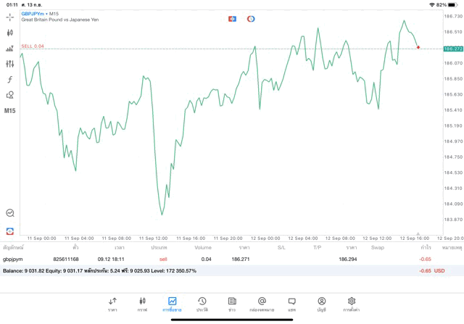Open the ข่าว news tab
This screenshot has width=464, height=324.
[x=232, y=304]
